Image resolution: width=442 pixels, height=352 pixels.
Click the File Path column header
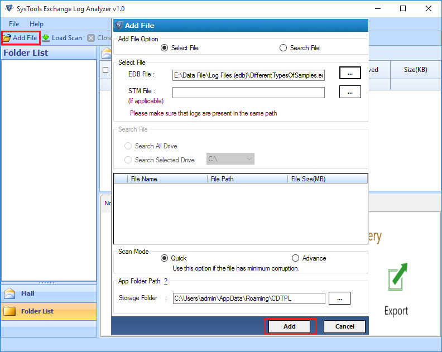click(247, 179)
